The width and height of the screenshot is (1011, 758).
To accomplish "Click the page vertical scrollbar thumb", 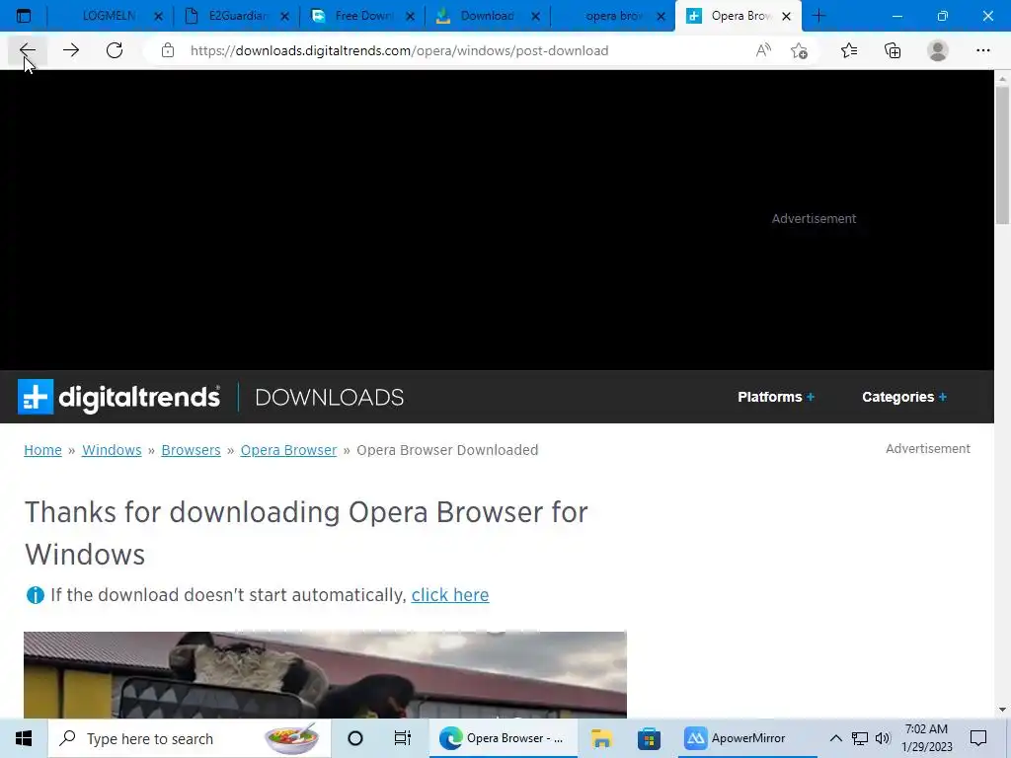I will pyautogui.click(x=1002, y=155).
